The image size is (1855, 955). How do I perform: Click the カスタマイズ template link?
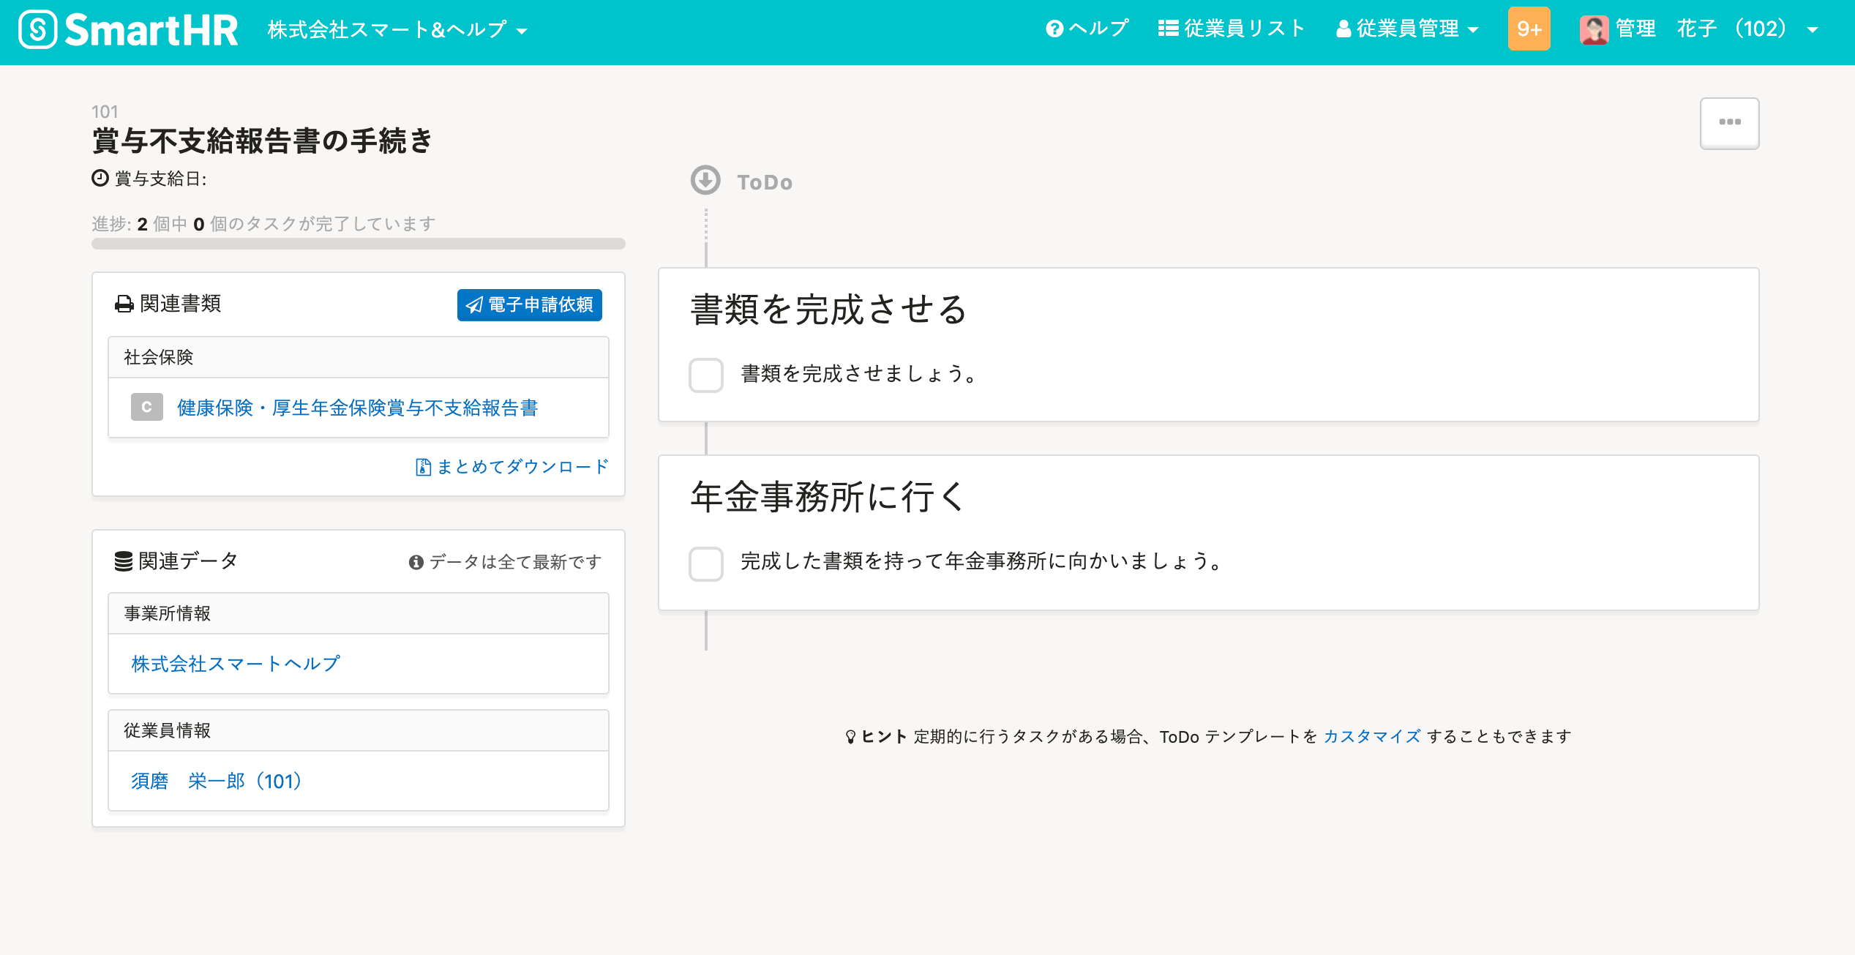pyautogui.click(x=1372, y=736)
